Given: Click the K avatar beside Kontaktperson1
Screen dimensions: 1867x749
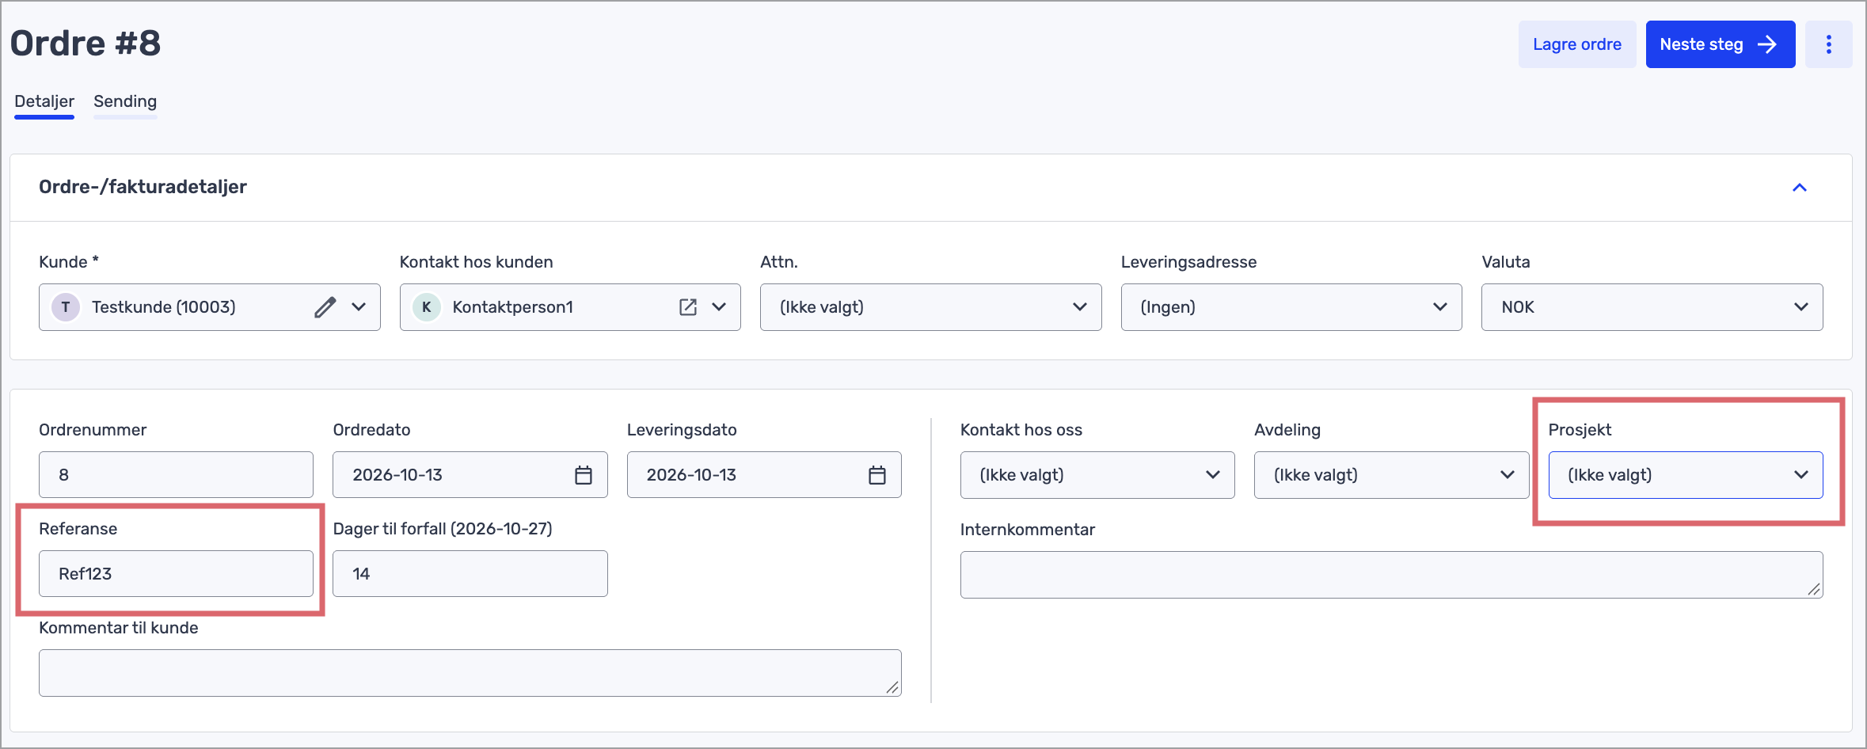Looking at the screenshot, I should click(427, 307).
